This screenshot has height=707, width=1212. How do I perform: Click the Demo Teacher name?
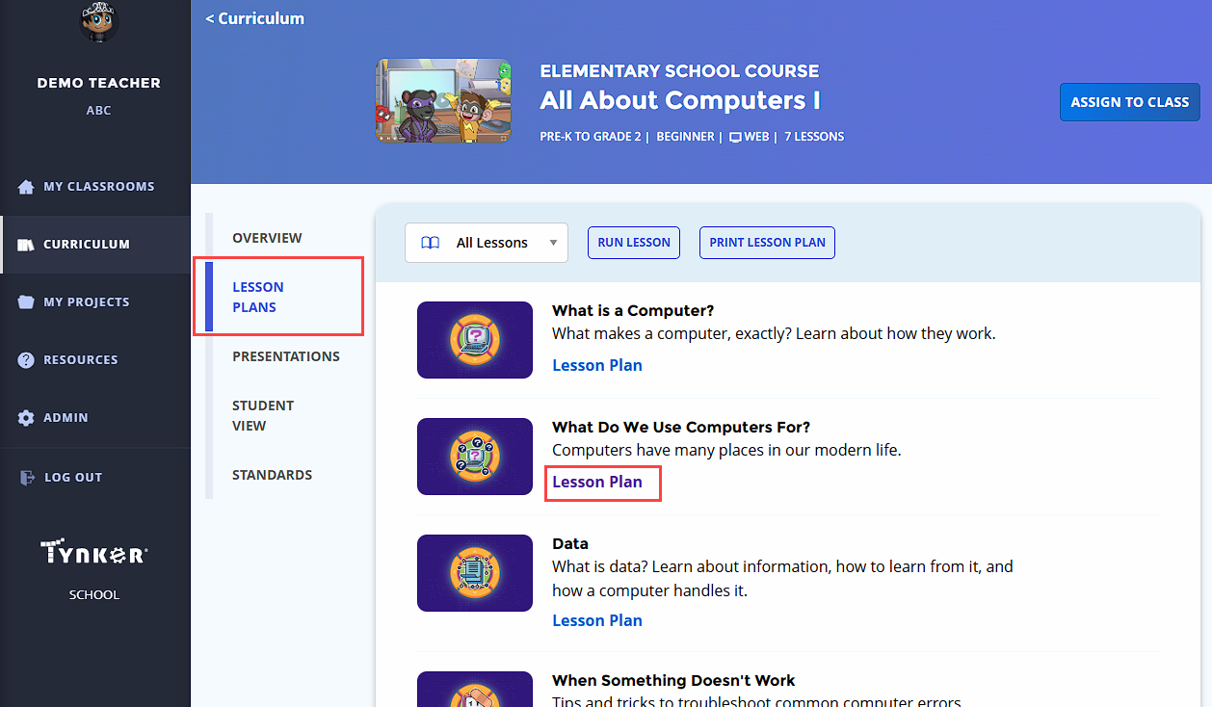[98, 83]
